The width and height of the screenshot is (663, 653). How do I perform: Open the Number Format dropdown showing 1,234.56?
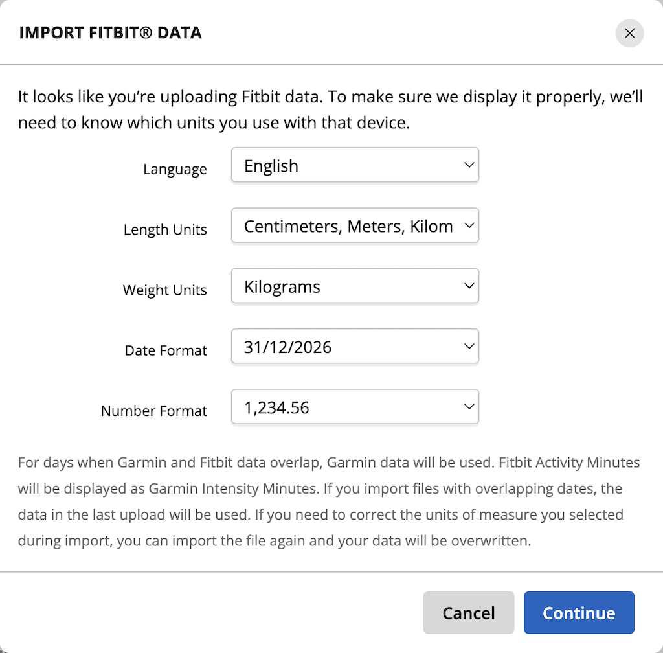(x=355, y=407)
